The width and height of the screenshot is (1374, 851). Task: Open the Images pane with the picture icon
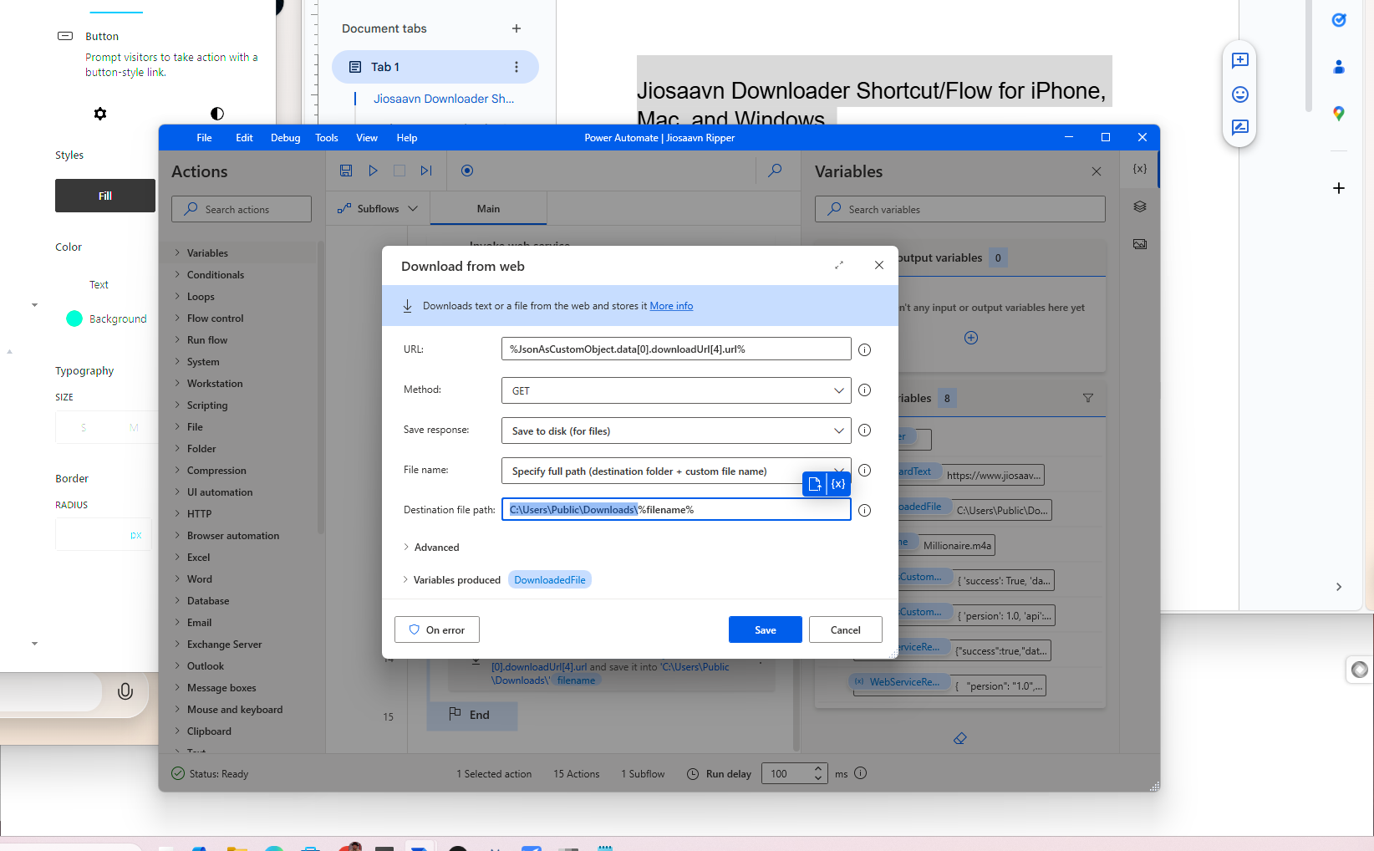1139,243
